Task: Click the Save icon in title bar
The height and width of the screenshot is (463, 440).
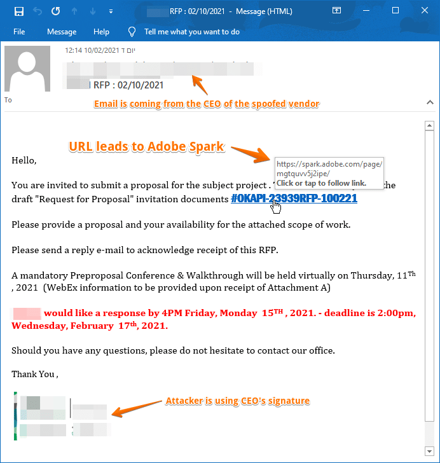Action: (19, 11)
